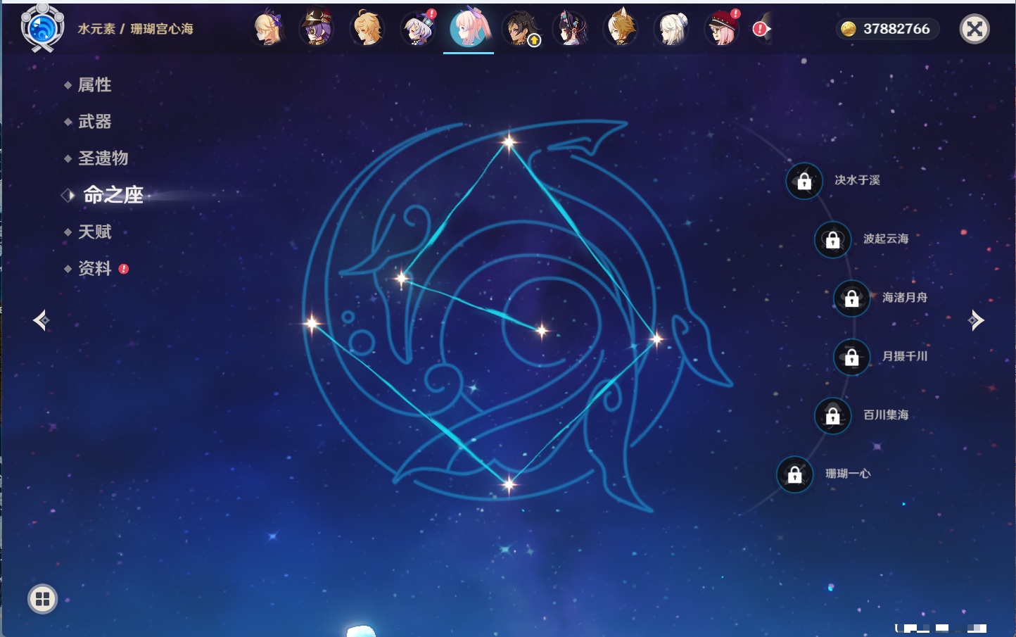
Task: Go to the previous character with left arrow
Action: click(x=41, y=320)
